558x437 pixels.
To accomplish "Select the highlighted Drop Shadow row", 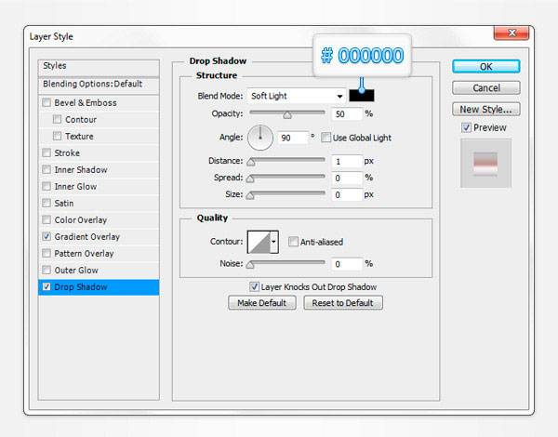I will (99, 286).
